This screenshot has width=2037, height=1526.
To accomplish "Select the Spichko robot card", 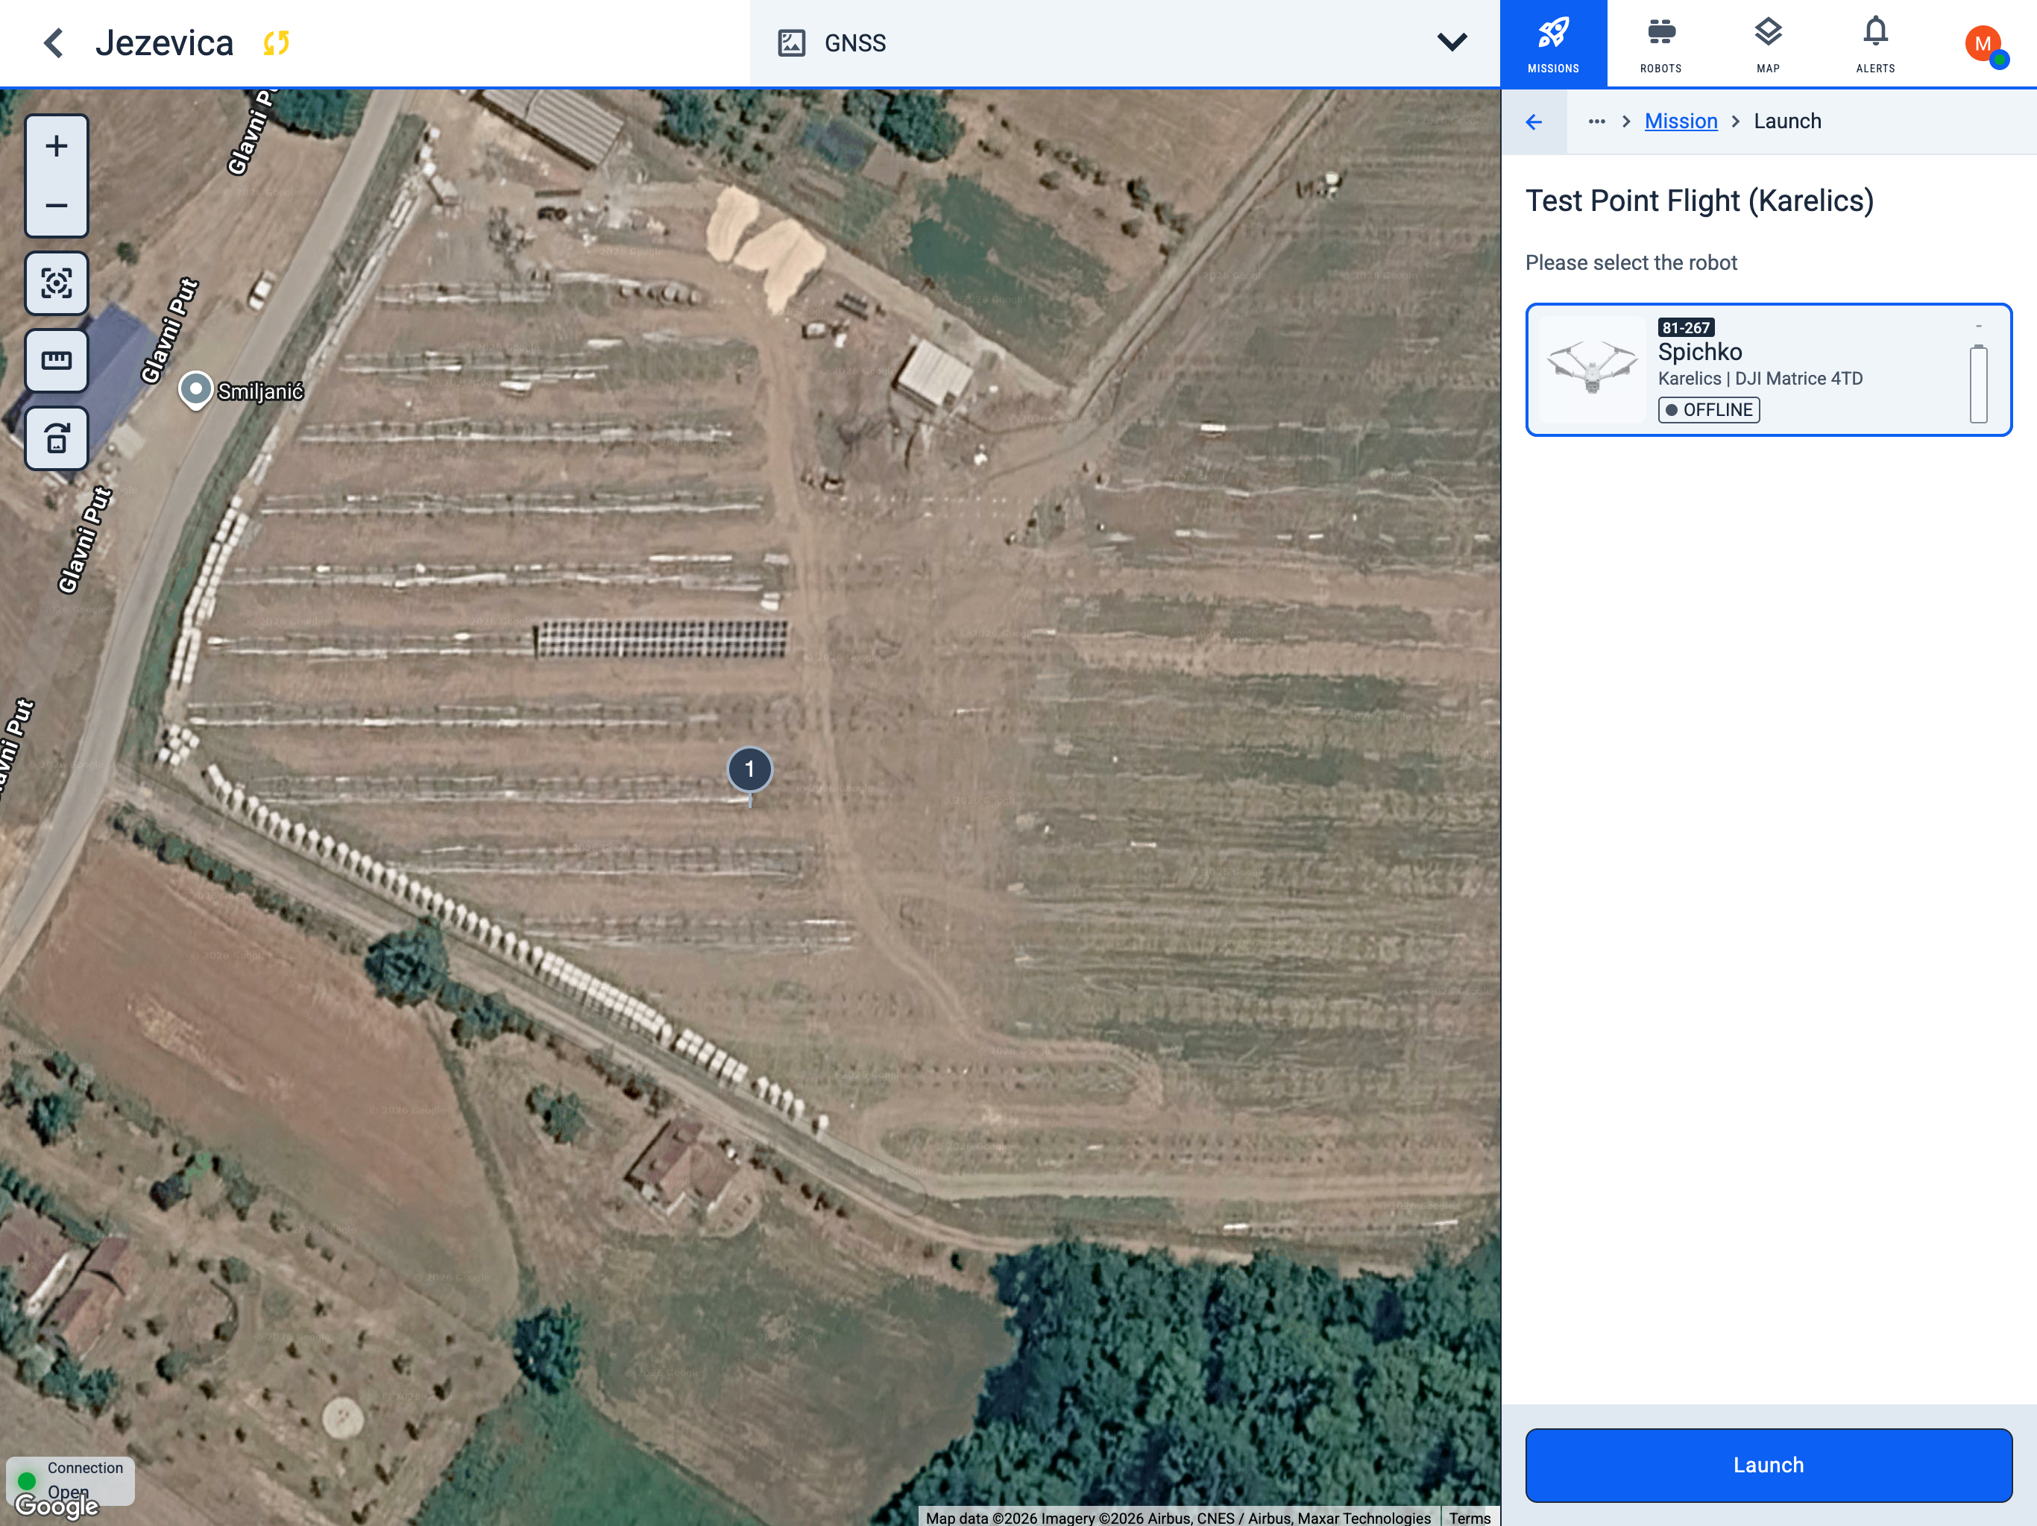I will tap(1768, 369).
